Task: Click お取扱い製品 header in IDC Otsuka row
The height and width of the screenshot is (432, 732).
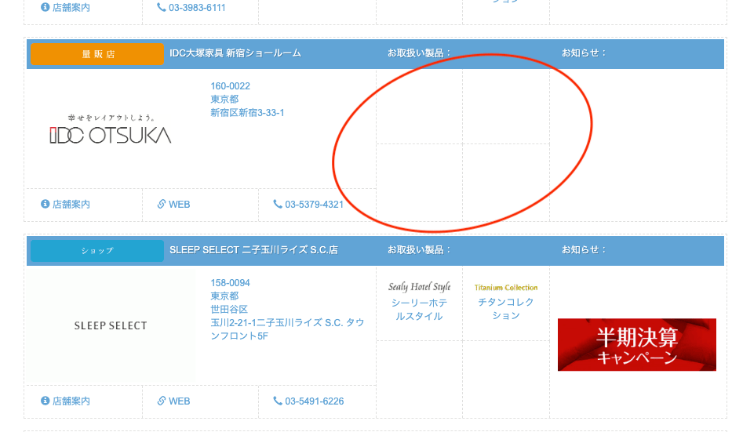Action: pos(419,53)
